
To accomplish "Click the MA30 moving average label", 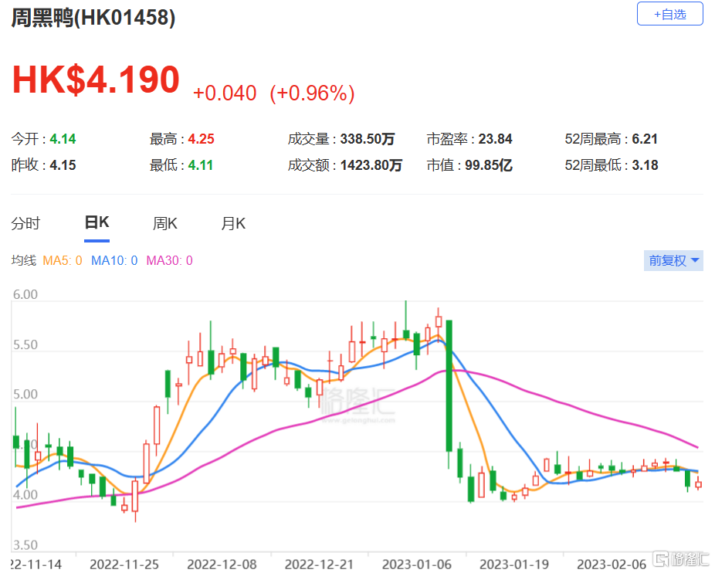I will coord(170,260).
